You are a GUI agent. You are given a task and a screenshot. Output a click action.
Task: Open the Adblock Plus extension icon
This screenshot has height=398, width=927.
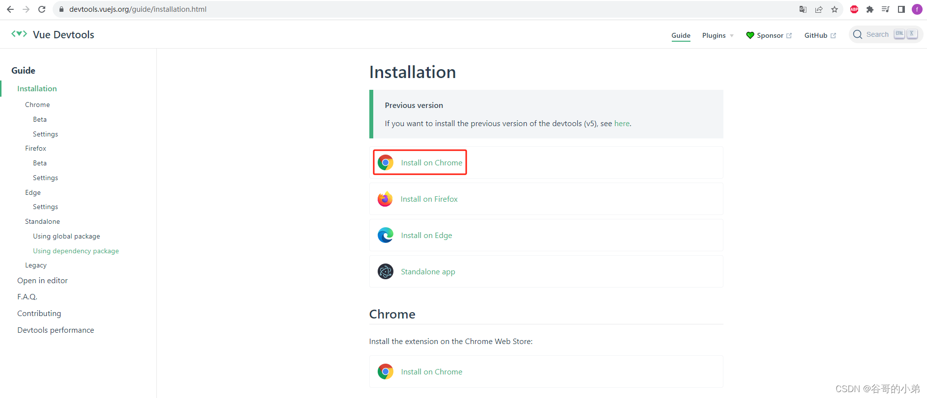pyautogui.click(x=854, y=9)
